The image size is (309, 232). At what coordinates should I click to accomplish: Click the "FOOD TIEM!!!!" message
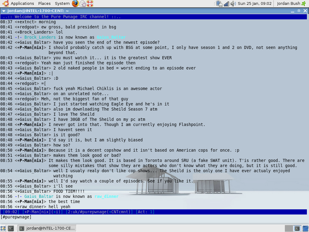[x=69, y=191]
